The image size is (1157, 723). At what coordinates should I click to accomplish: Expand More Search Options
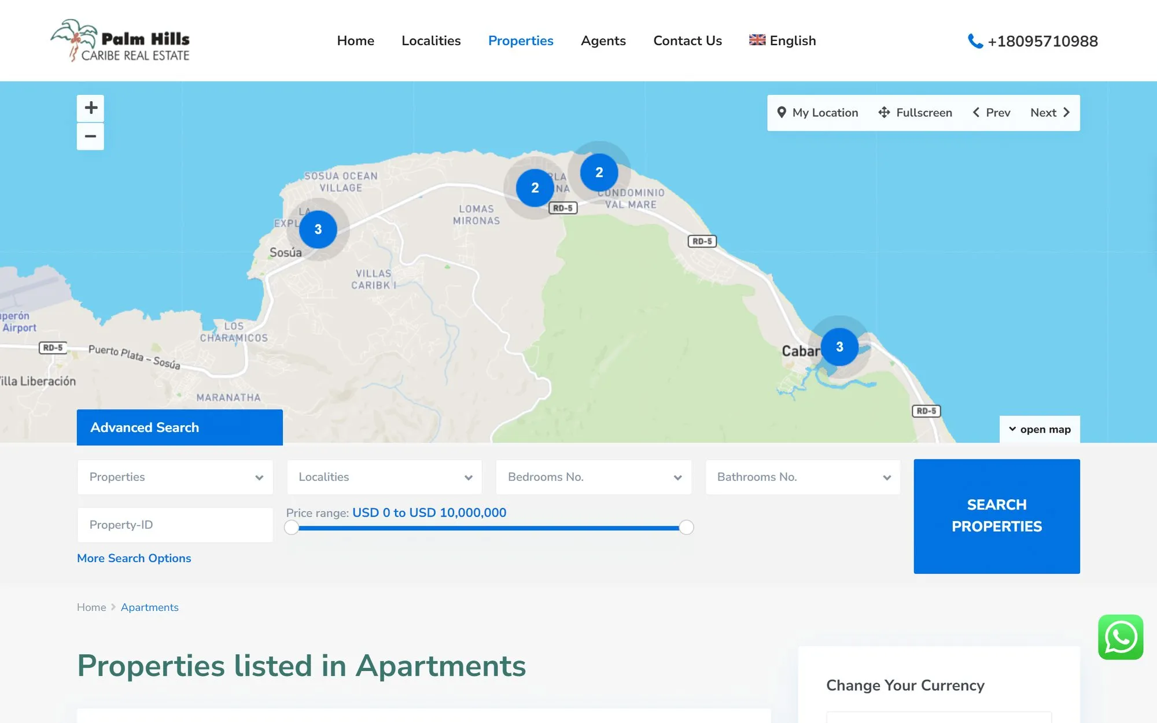pyautogui.click(x=134, y=558)
